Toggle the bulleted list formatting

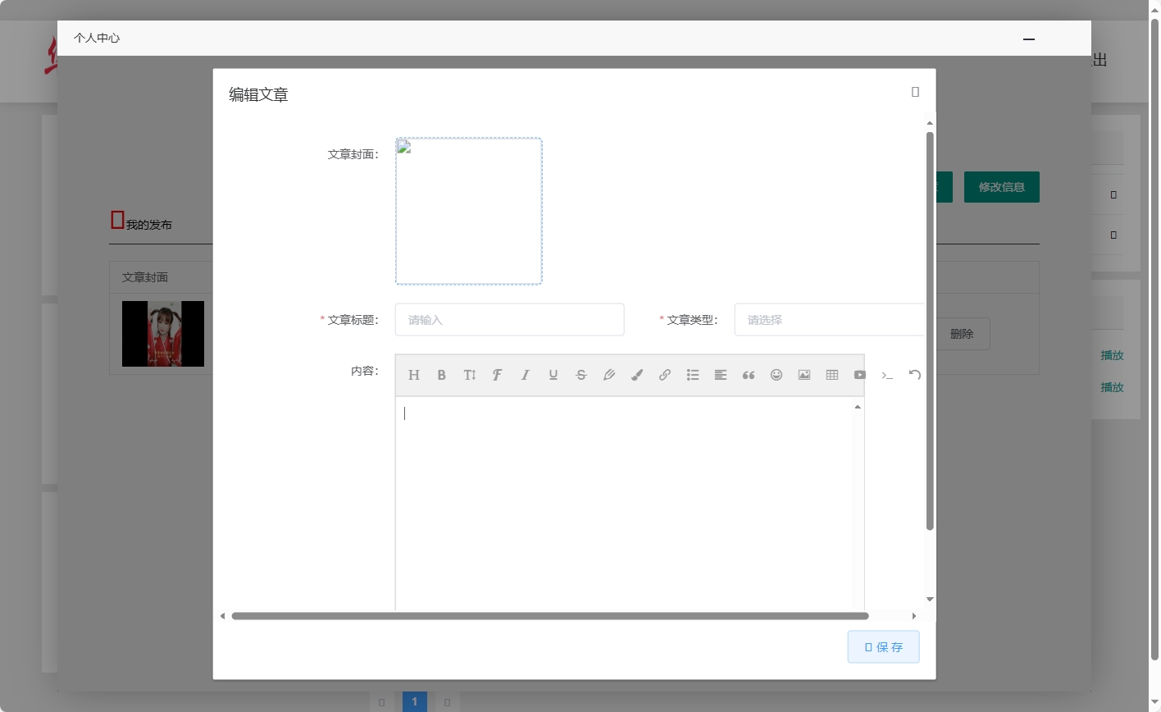click(693, 375)
